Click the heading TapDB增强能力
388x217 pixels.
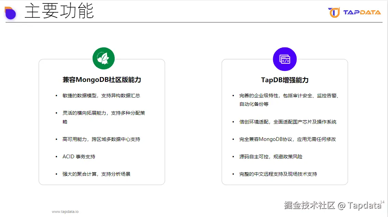point(285,80)
